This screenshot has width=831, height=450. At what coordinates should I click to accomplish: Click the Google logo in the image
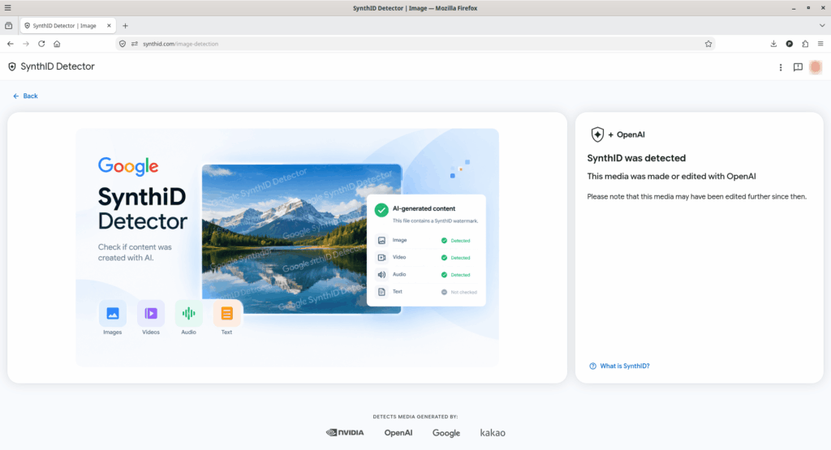coord(128,167)
